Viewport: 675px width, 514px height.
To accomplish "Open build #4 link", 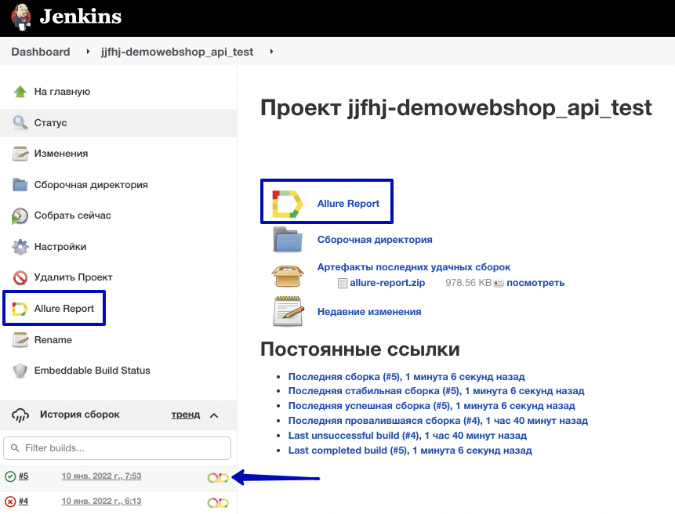I will (x=24, y=501).
